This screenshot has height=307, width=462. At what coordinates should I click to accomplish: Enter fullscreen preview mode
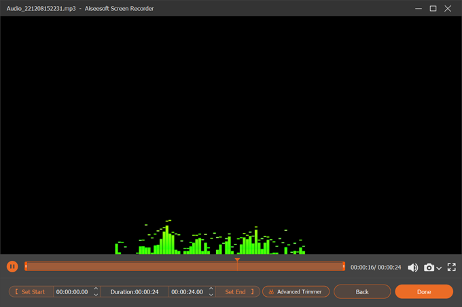tap(452, 268)
